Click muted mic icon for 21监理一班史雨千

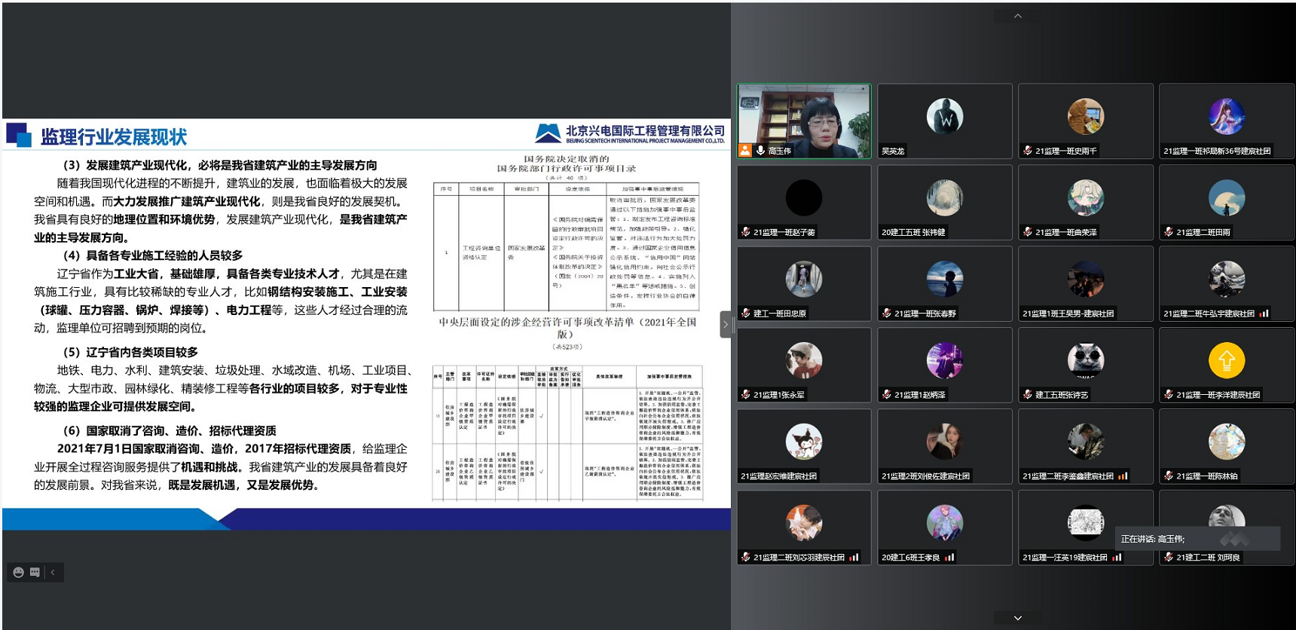(x=1027, y=151)
